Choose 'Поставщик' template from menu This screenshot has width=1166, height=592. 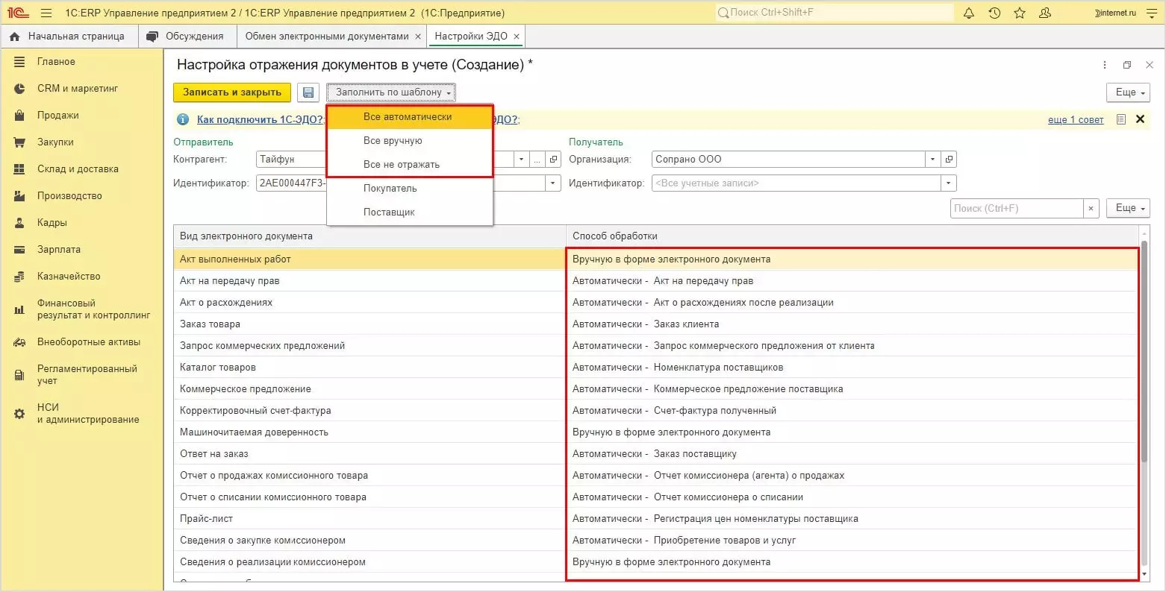point(389,212)
